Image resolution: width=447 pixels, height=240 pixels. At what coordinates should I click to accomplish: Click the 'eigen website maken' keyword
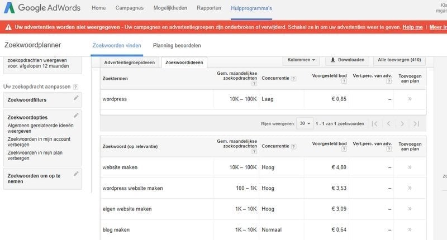[x=127, y=209]
